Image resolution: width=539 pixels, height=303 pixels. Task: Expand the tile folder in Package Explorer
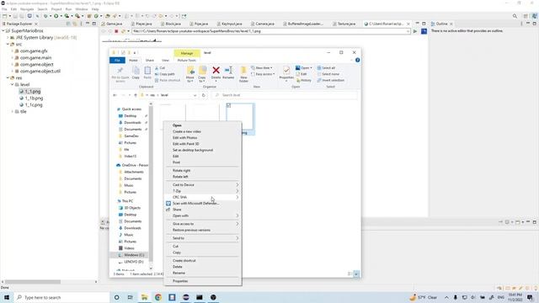coord(13,112)
